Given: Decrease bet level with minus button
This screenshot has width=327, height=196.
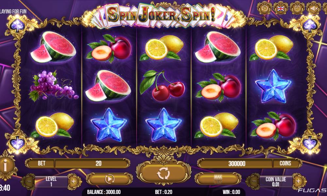Looking at the screenshot, I should 29,181.
